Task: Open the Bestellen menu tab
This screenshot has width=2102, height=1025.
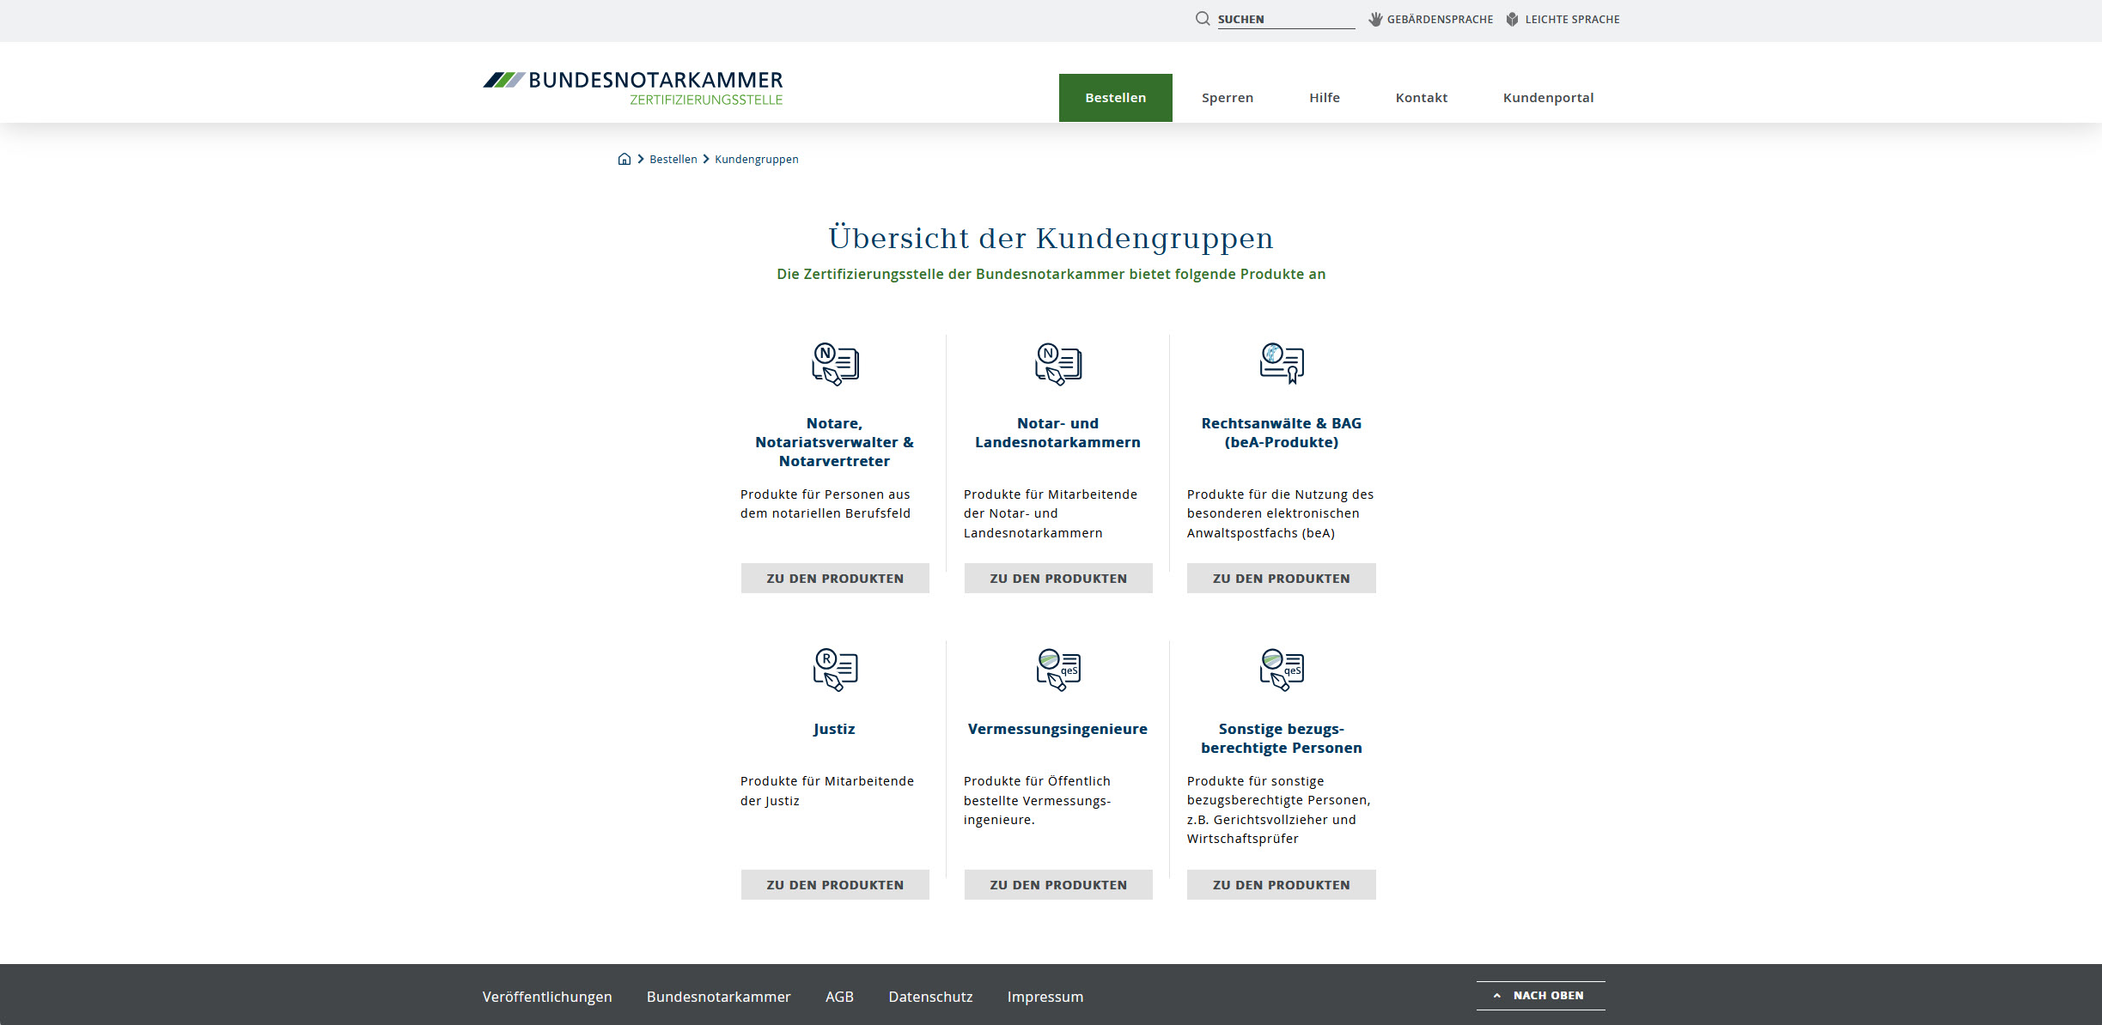Action: click(1115, 98)
